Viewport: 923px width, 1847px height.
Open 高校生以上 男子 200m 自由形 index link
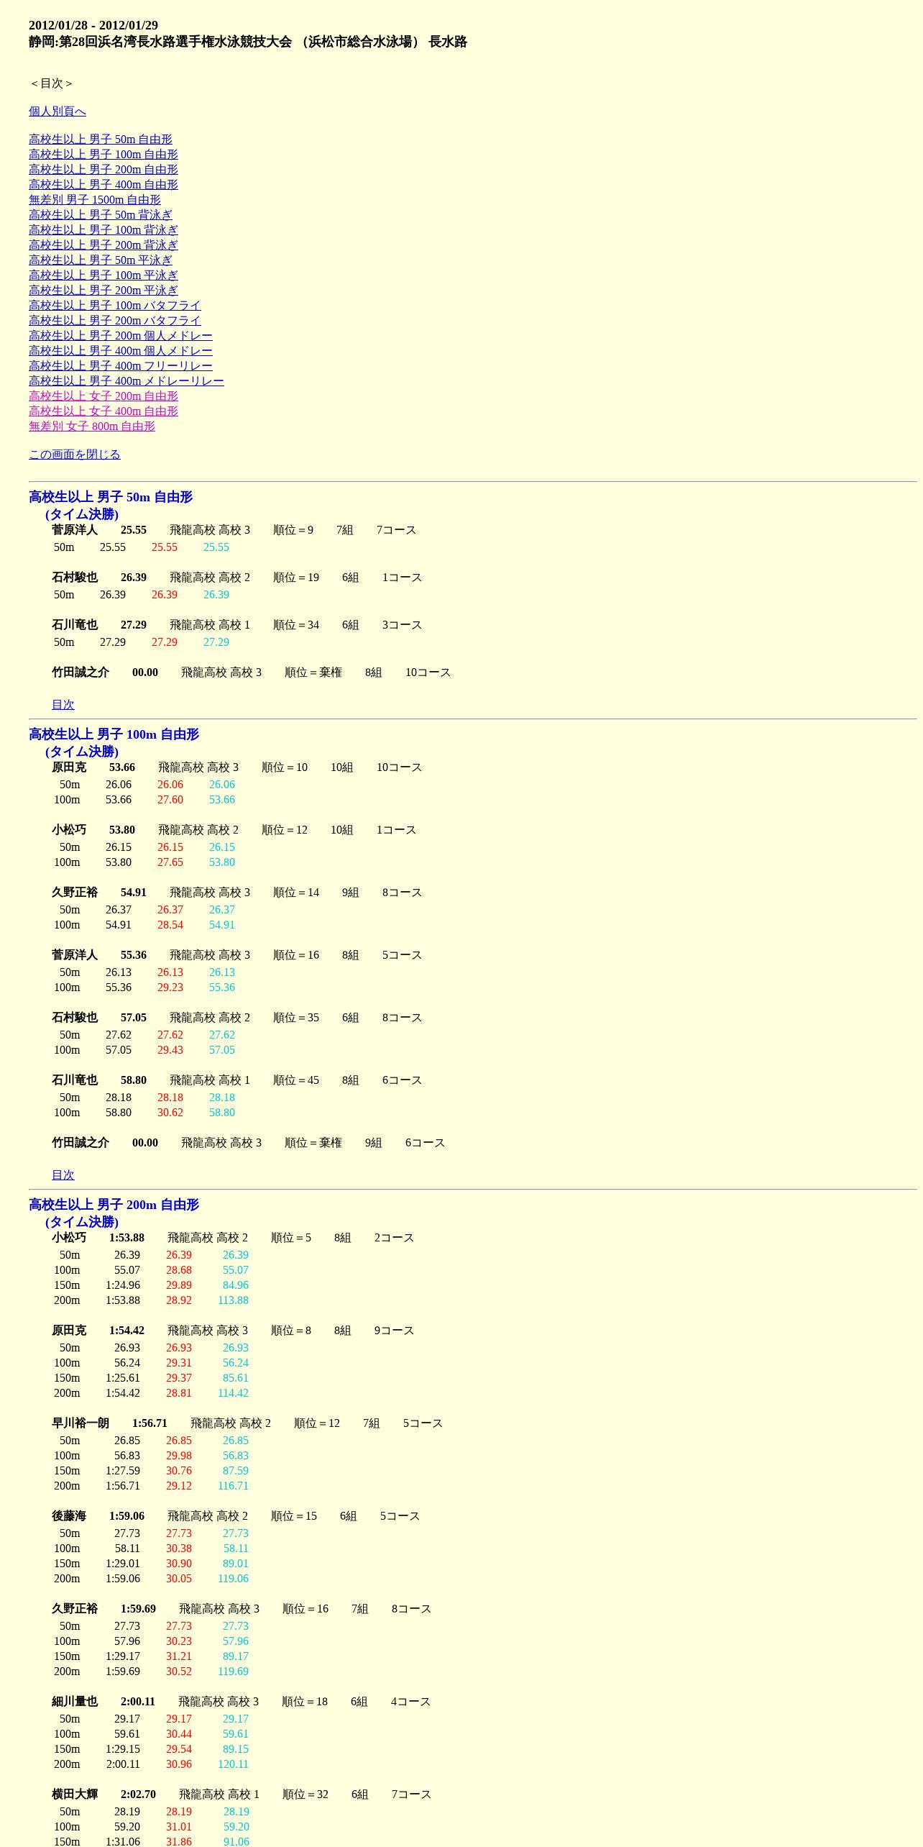[104, 170]
